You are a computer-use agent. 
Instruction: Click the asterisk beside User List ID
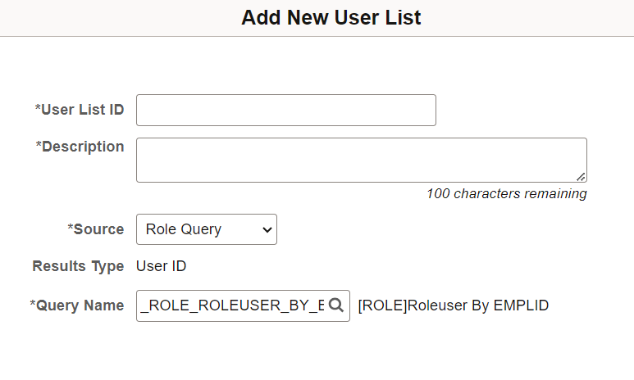pos(38,107)
